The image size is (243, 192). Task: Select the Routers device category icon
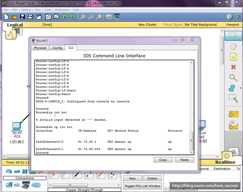[9, 171]
